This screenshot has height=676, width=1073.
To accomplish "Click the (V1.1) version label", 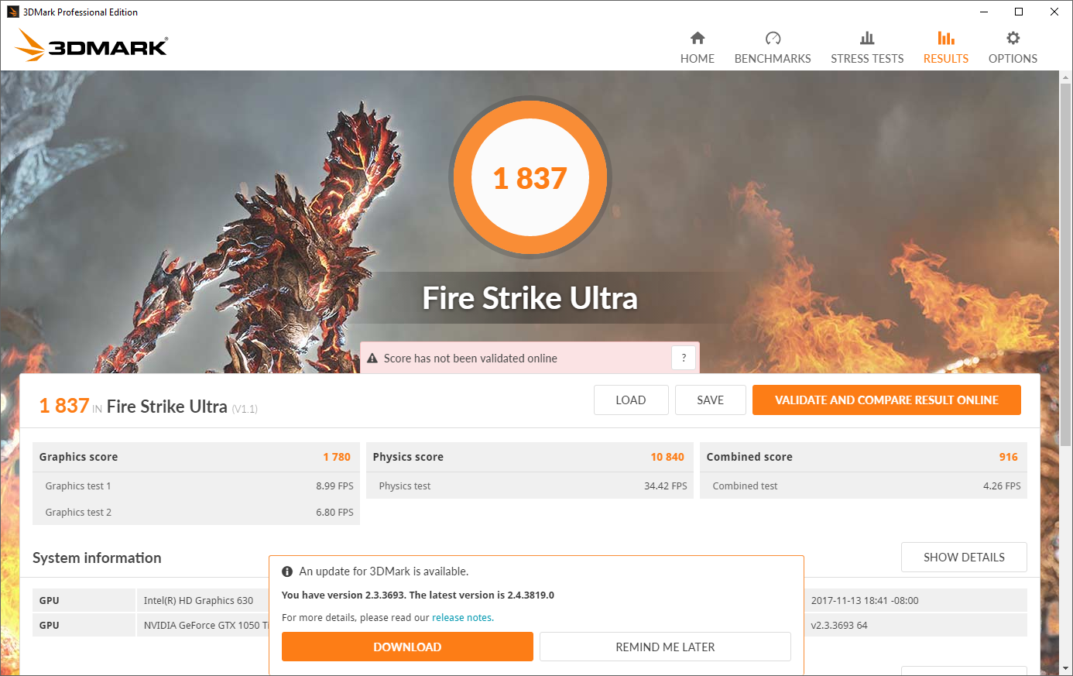I will point(245,409).
